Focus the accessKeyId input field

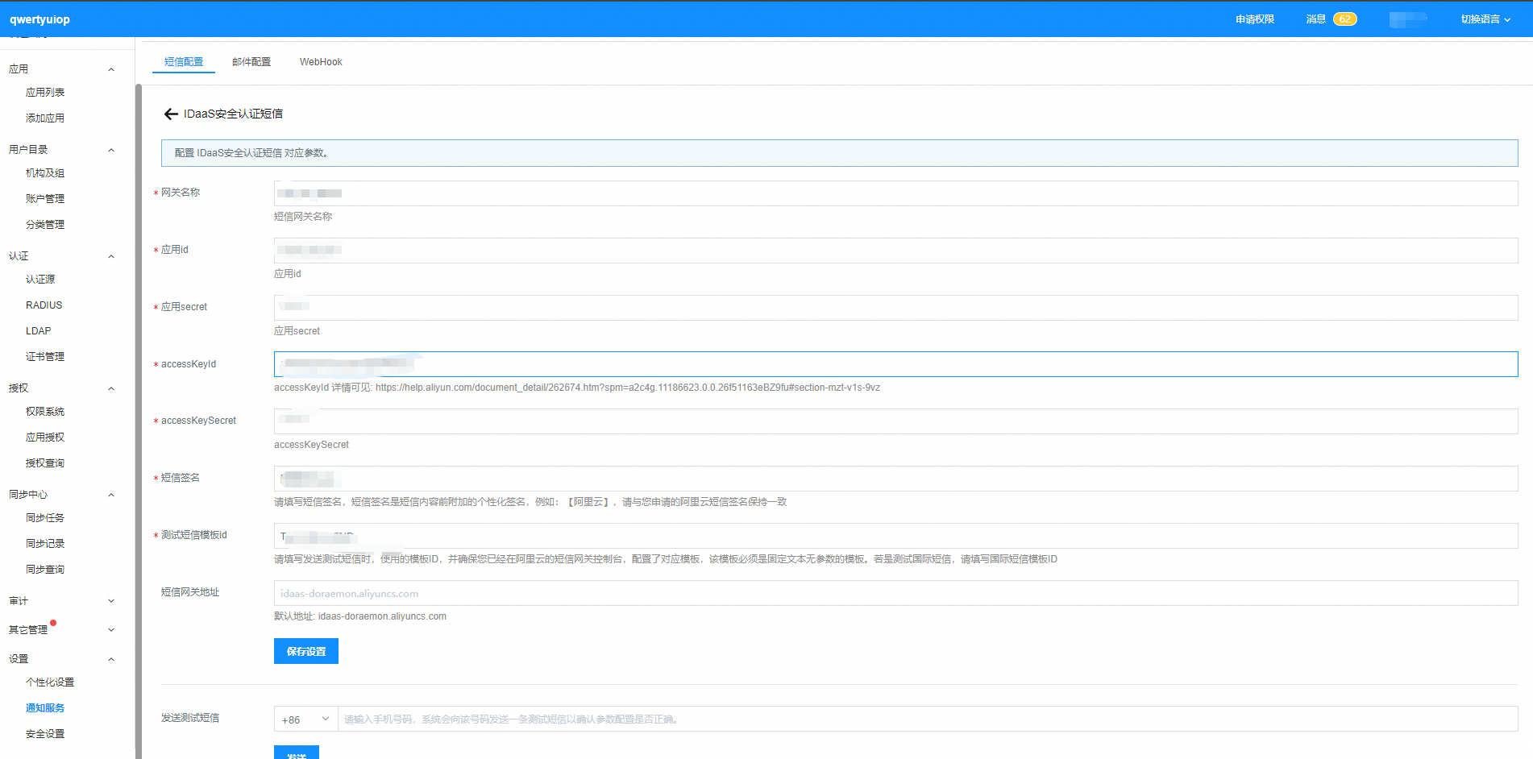tap(895, 364)
